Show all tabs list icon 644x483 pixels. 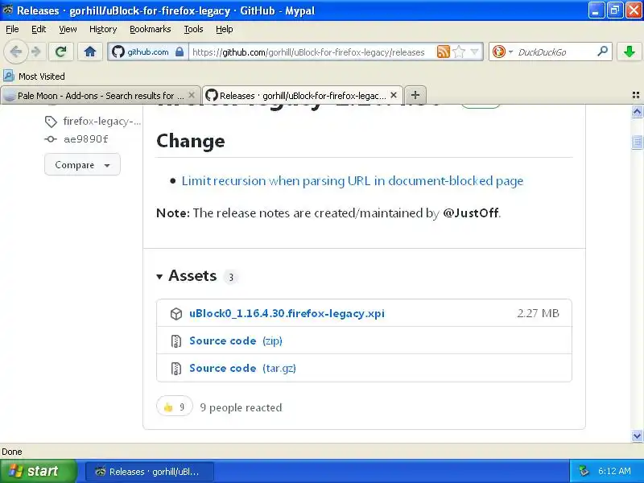pos(636,95)
